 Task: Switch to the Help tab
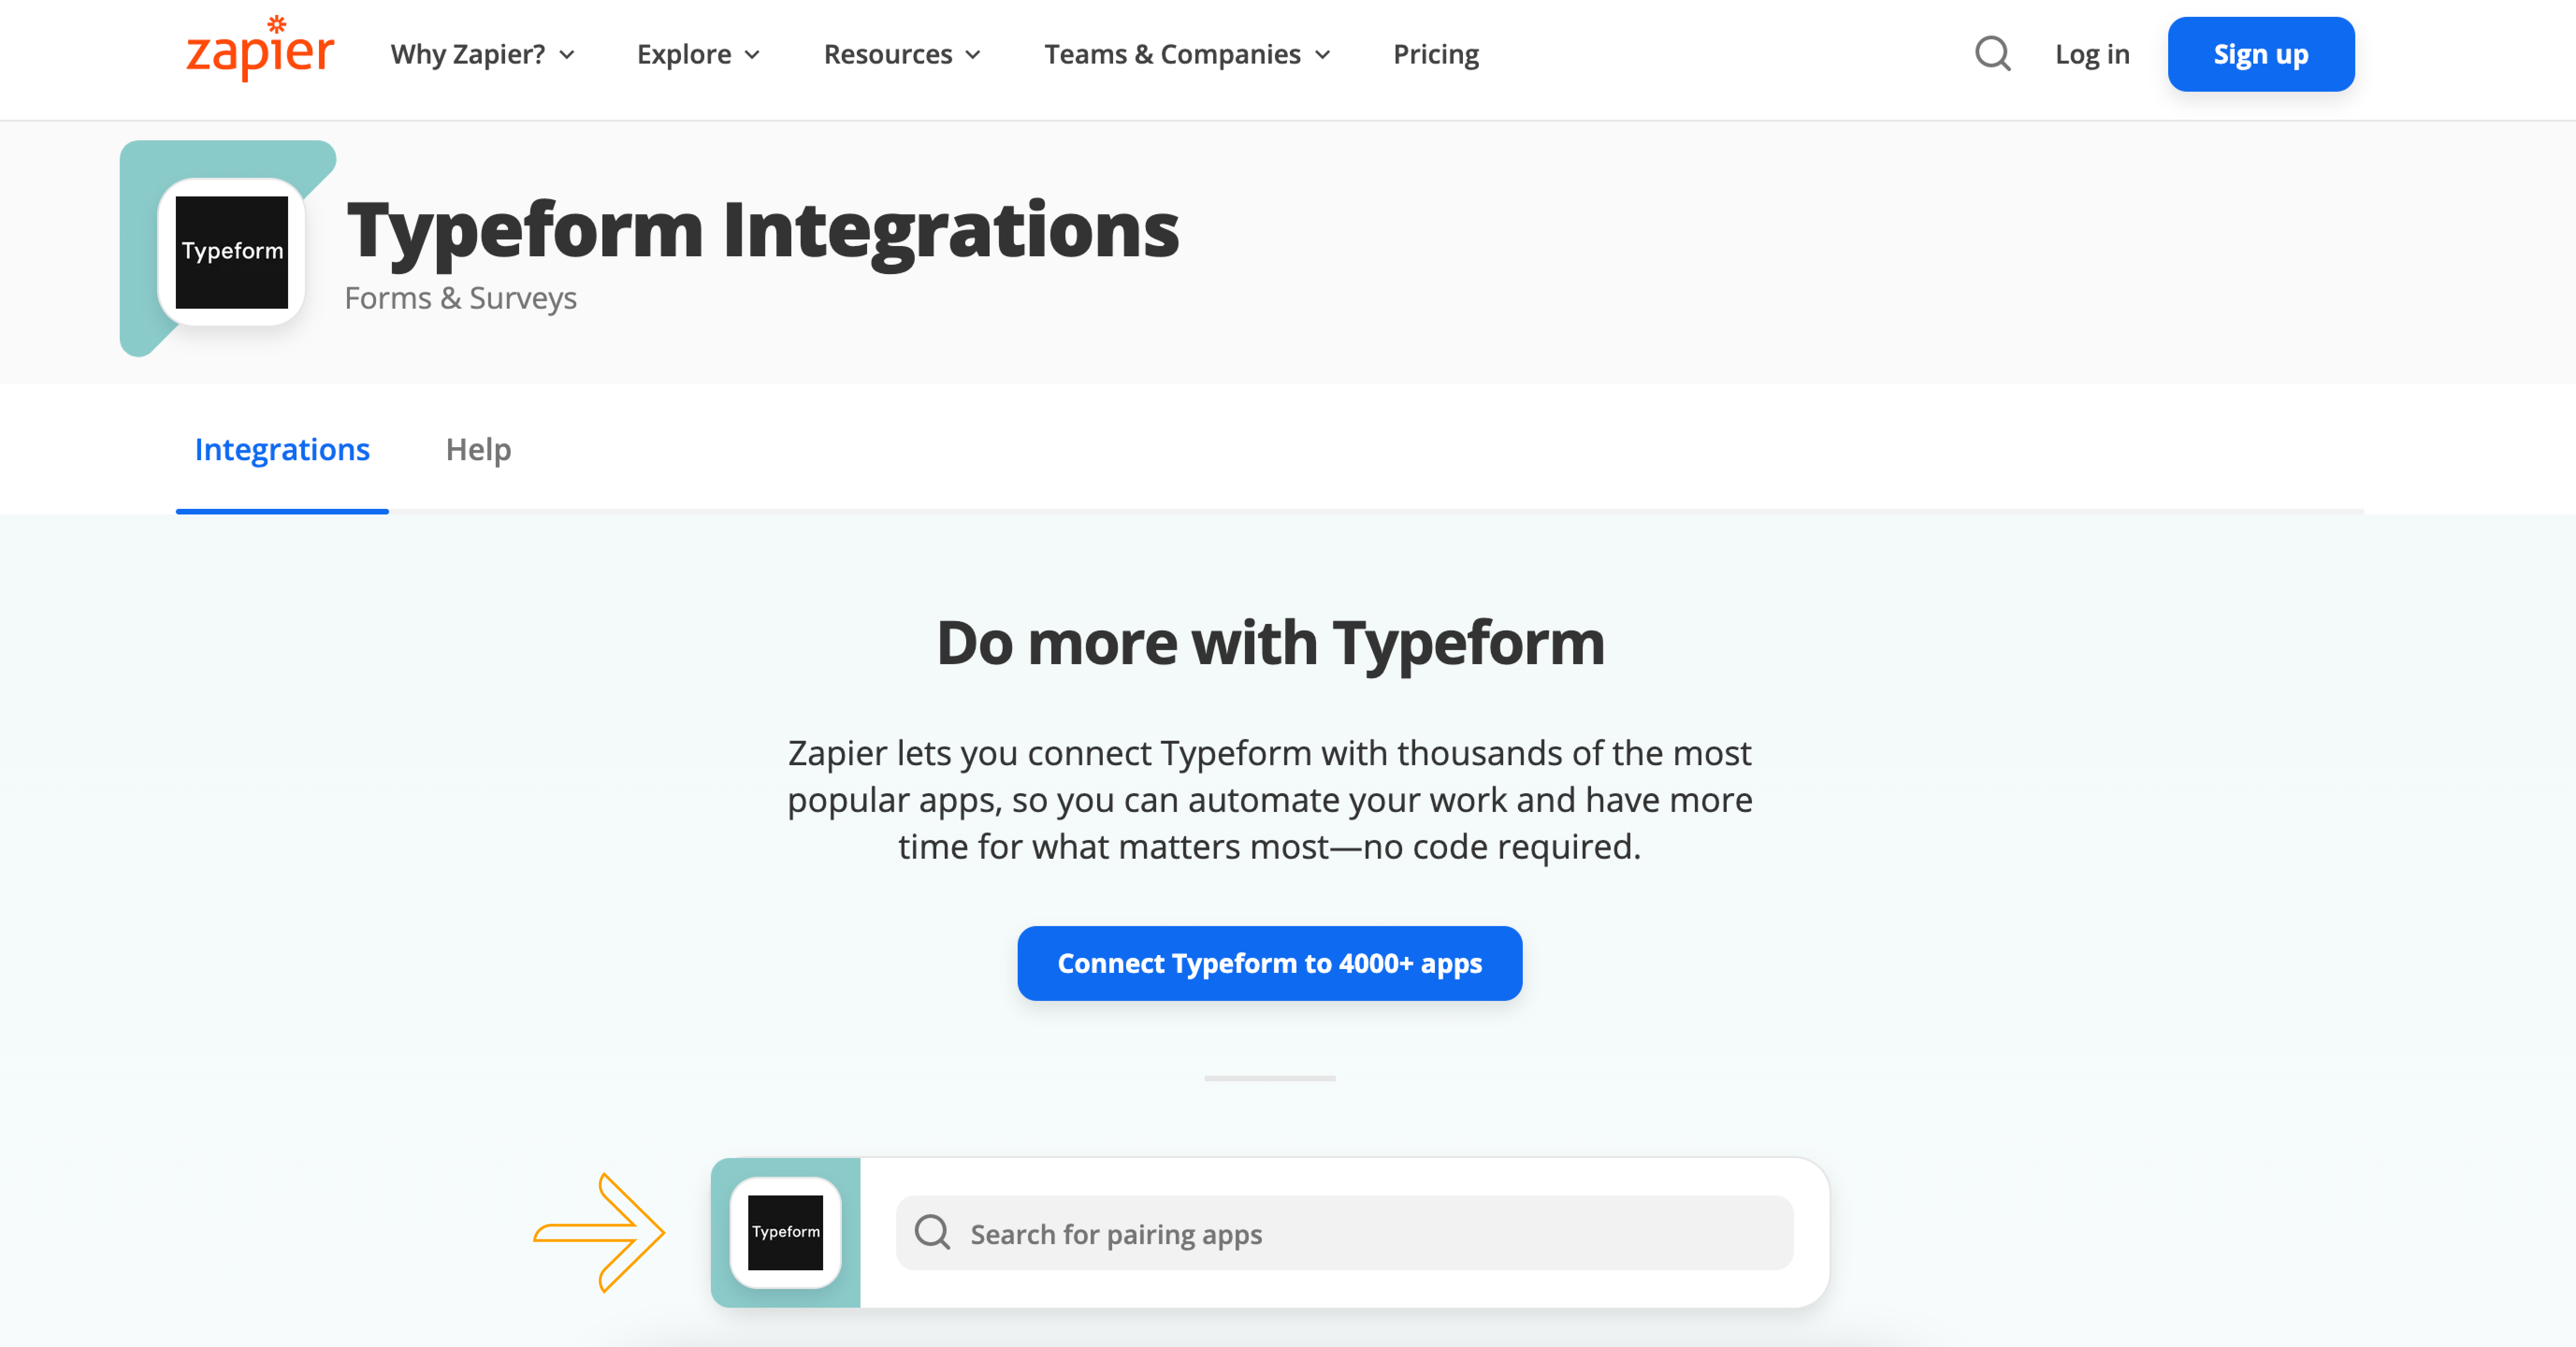tap(479, 449)
